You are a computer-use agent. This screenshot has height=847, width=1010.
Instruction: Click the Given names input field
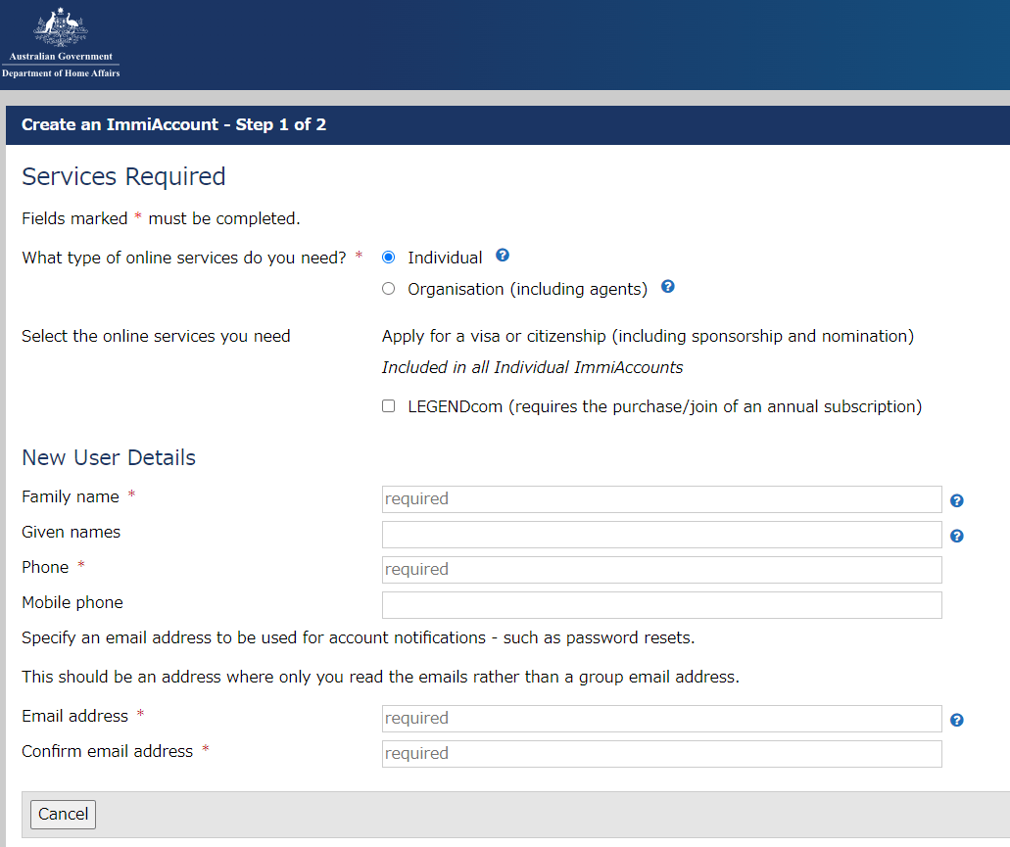(x=661, y=535)
